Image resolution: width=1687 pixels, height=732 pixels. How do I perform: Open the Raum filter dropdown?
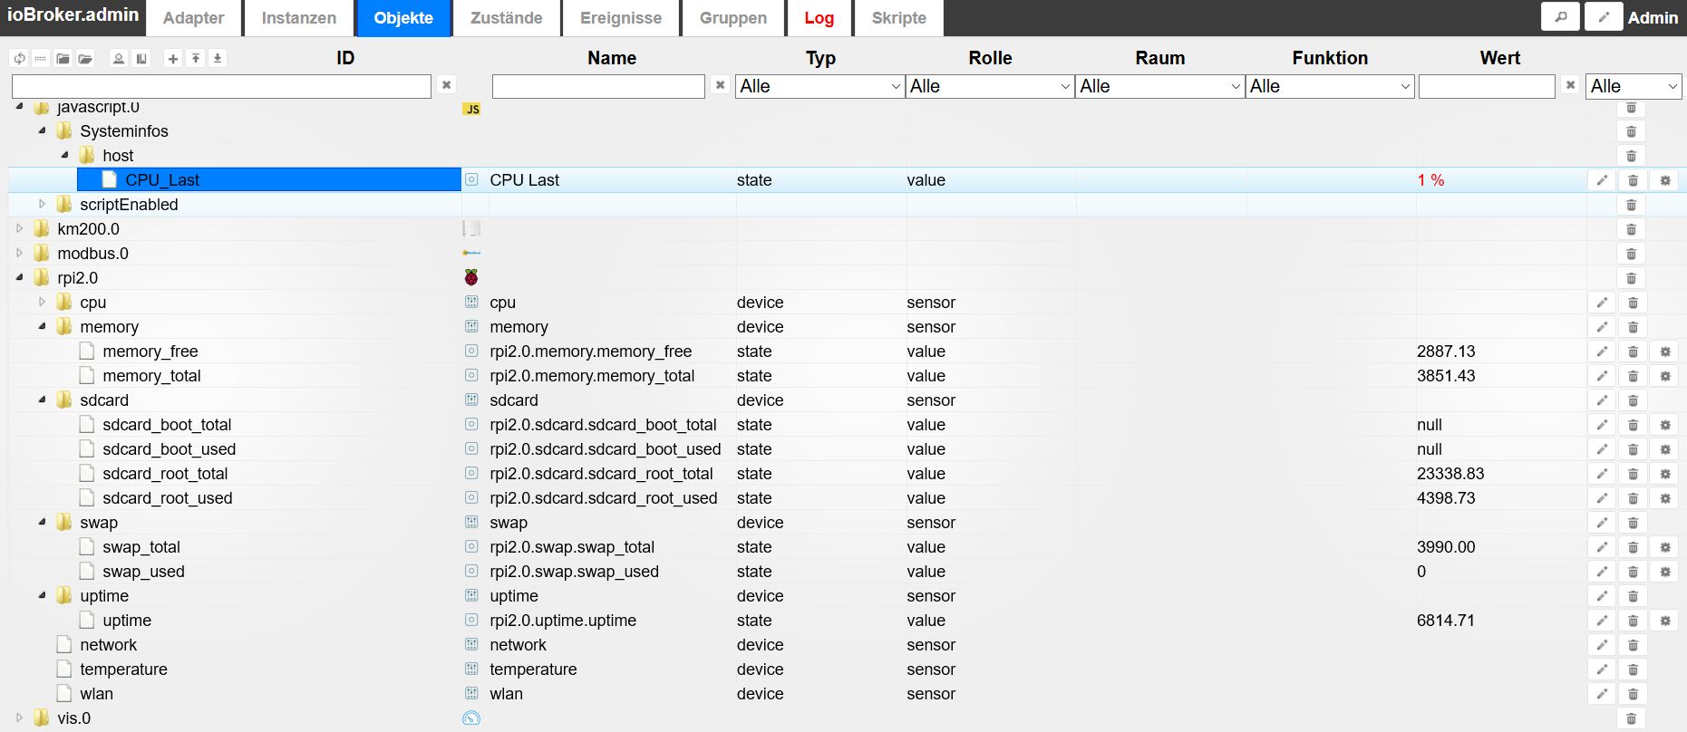(x=1159, y=86)
